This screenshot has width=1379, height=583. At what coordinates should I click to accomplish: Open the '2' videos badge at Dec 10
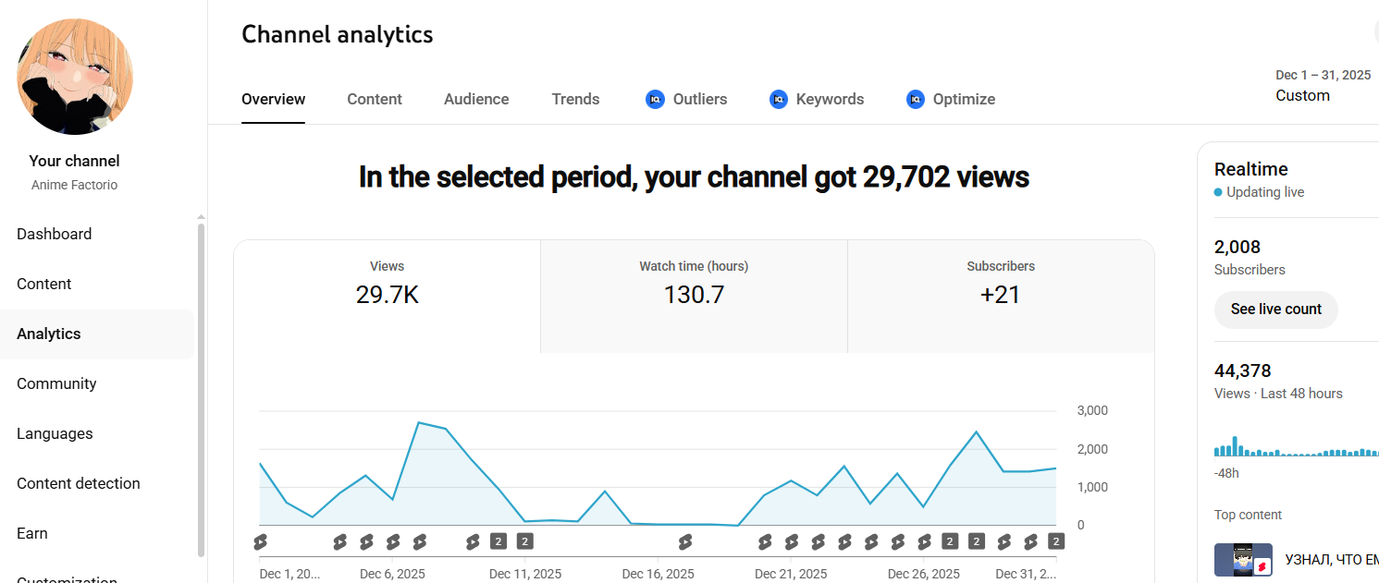pos(499,541)
